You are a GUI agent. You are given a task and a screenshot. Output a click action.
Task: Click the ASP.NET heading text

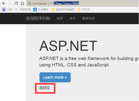click(68, 46)
